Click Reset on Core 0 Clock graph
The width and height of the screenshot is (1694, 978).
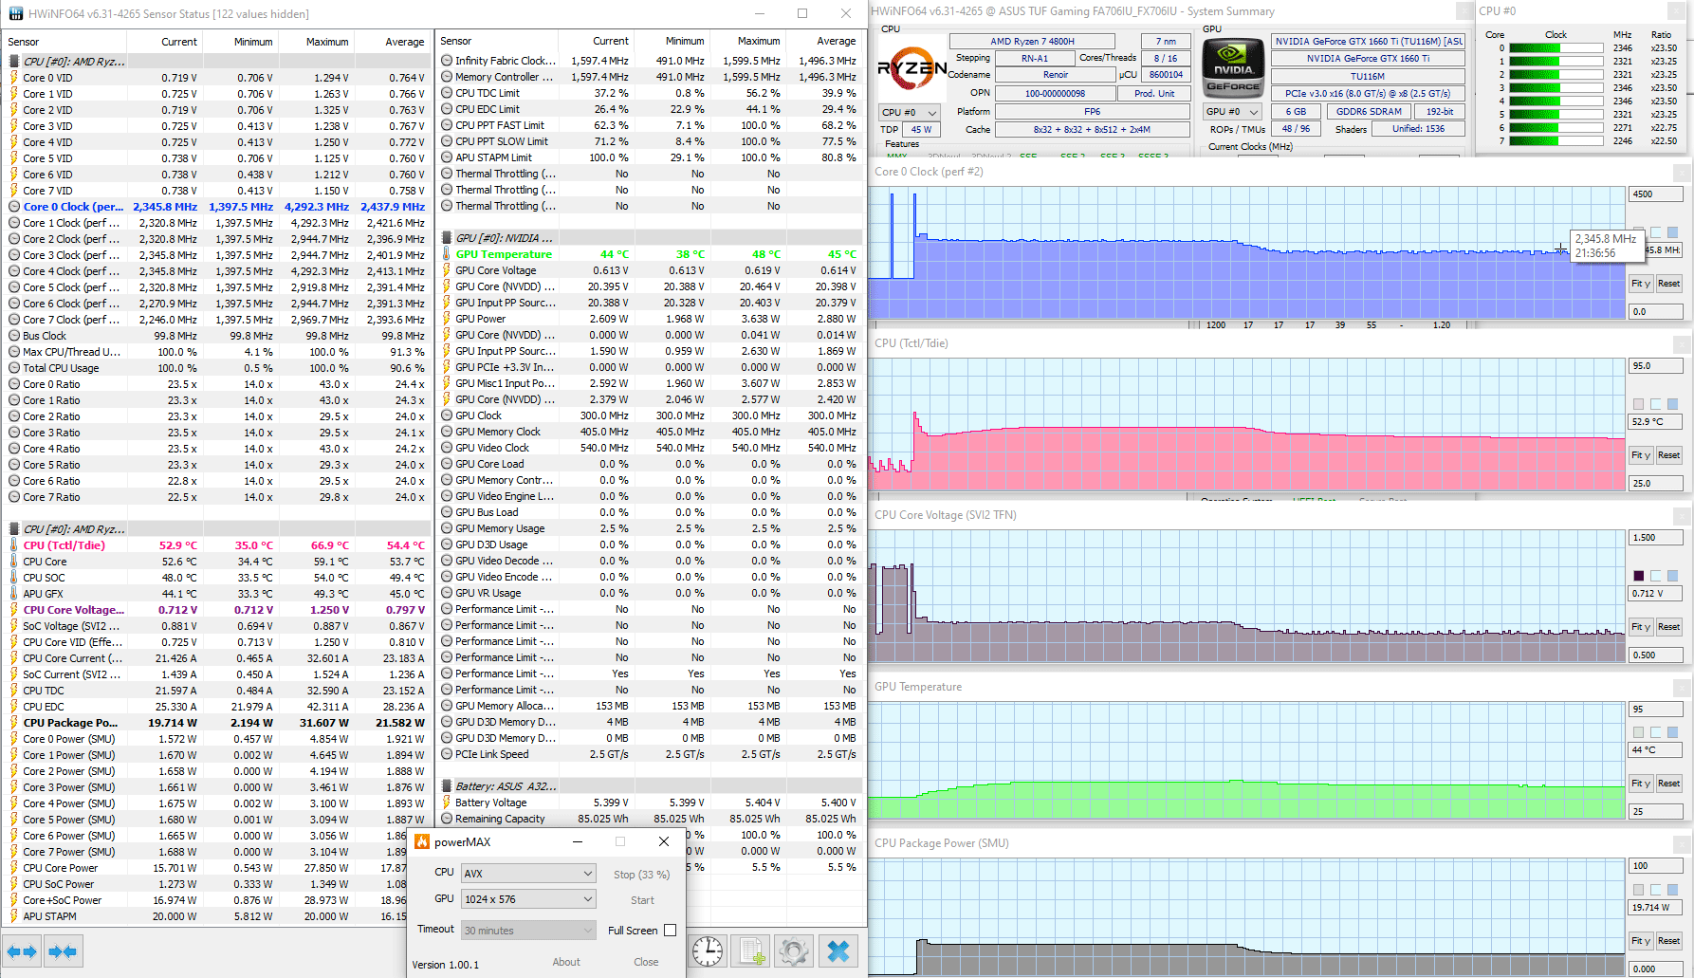pos(1668,284)
